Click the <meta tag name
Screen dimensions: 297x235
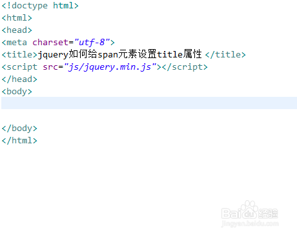[14, 43]
